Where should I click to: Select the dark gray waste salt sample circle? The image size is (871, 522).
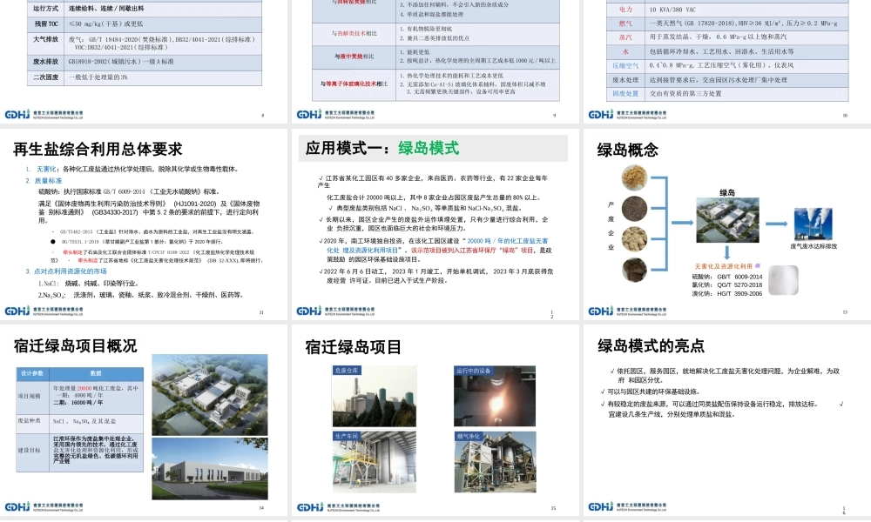point(634,209)
